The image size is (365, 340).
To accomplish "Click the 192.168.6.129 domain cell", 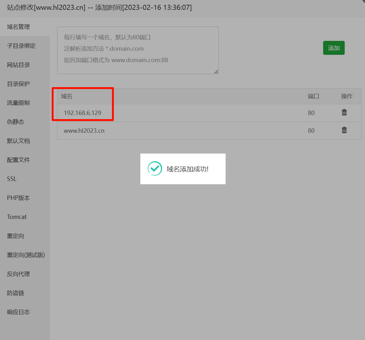I will click(82, 113).
